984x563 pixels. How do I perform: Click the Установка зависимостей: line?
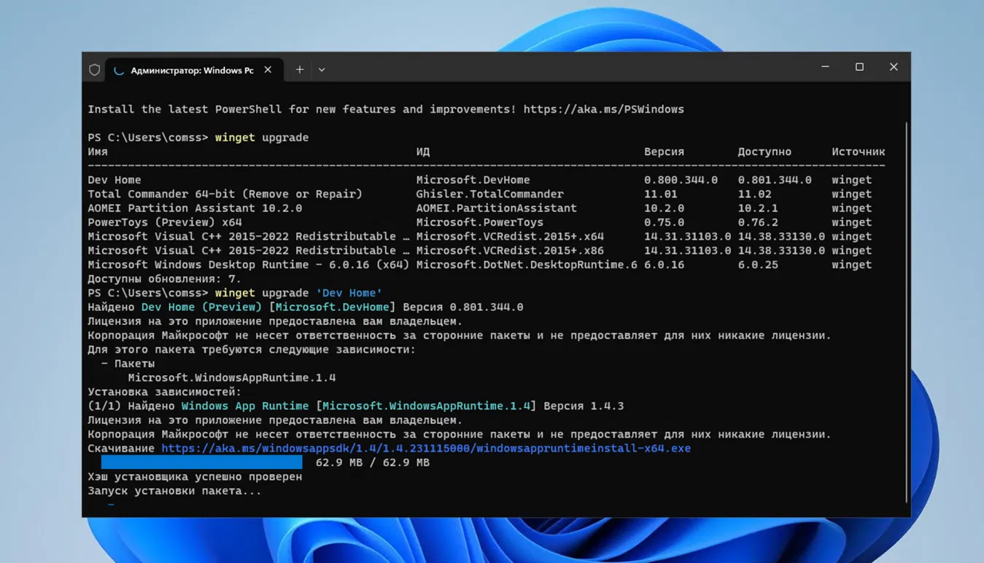pyautogui.click(x=164, y=392)
